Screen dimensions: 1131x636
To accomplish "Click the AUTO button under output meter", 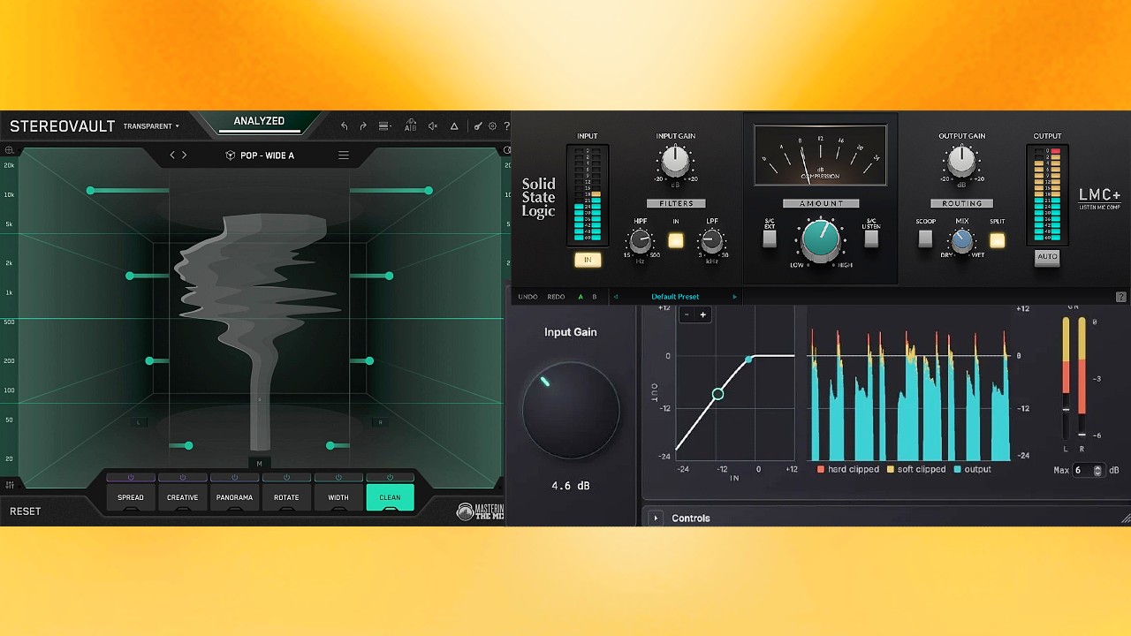I will pyautogui.click(x=1047, y=257).
